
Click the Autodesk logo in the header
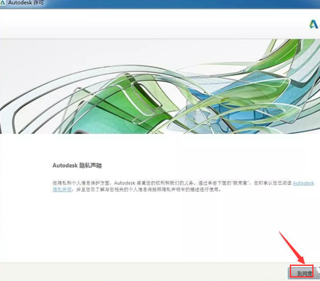[314, 24]
